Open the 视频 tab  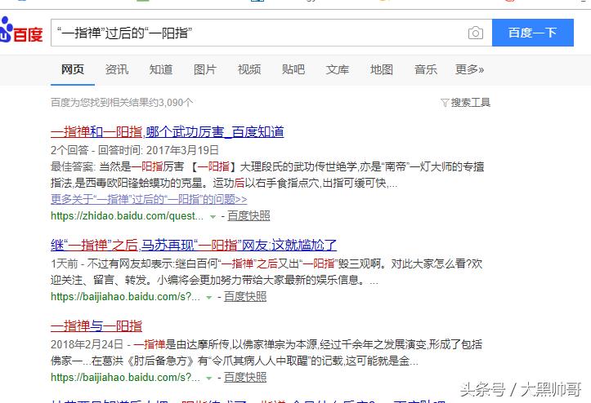249,69
